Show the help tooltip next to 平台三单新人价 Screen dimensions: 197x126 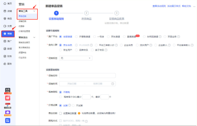(116, 45)
